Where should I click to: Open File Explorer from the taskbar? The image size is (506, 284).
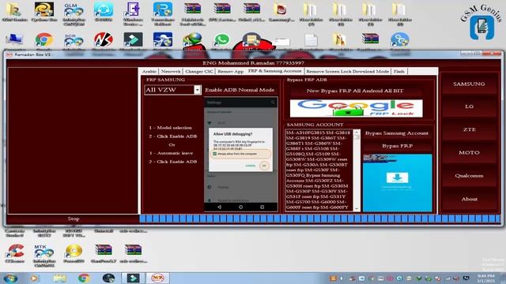click(60, 278)
